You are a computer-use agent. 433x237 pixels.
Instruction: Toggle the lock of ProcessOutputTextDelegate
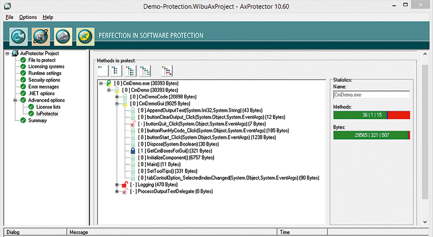(x=125, y=191)
